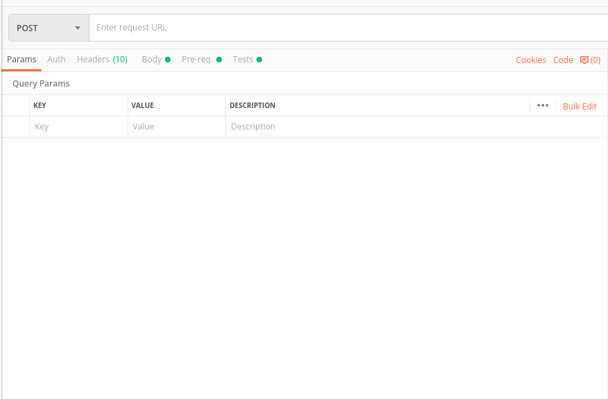
Task: Click the DESCRIPTION column header
Action: [x=252, y=106]
